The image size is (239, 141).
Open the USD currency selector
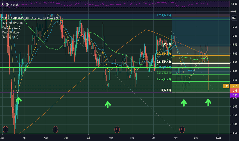tap(234, 18)
